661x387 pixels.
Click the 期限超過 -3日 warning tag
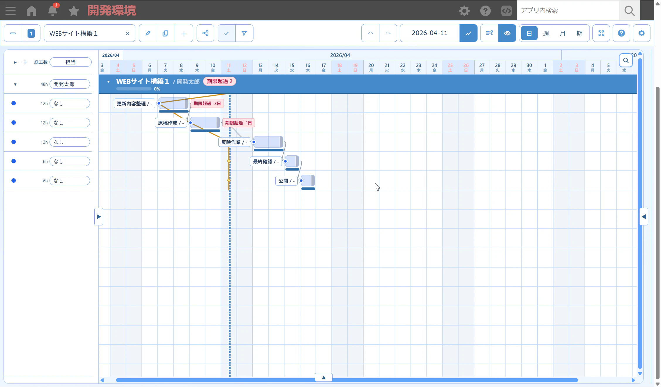tap(207, 104)
